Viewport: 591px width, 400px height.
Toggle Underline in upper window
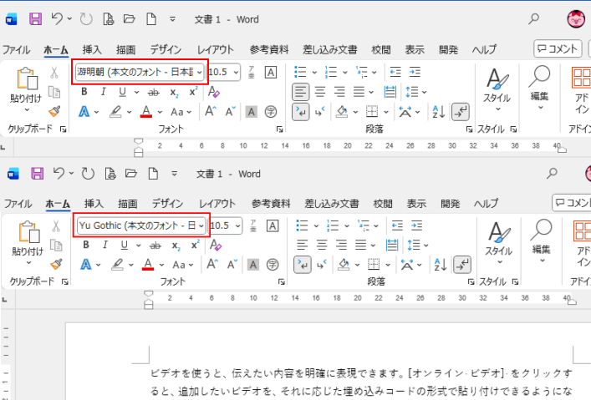point(122,92)
